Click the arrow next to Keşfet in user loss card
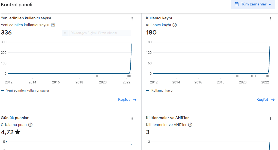The width and height of the screenshot is (278, 150). 273,100
